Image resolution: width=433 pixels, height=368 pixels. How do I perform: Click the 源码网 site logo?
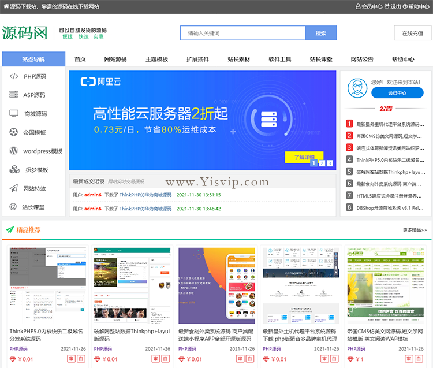(x=25, y=33)
